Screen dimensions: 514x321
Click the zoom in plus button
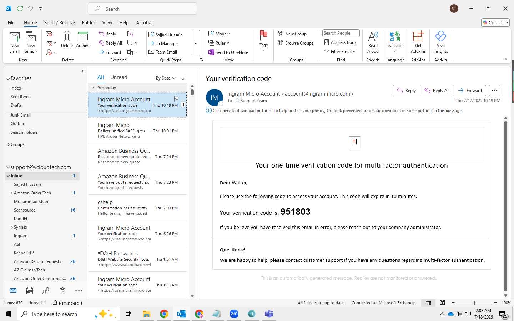click(x=495, y=303)
